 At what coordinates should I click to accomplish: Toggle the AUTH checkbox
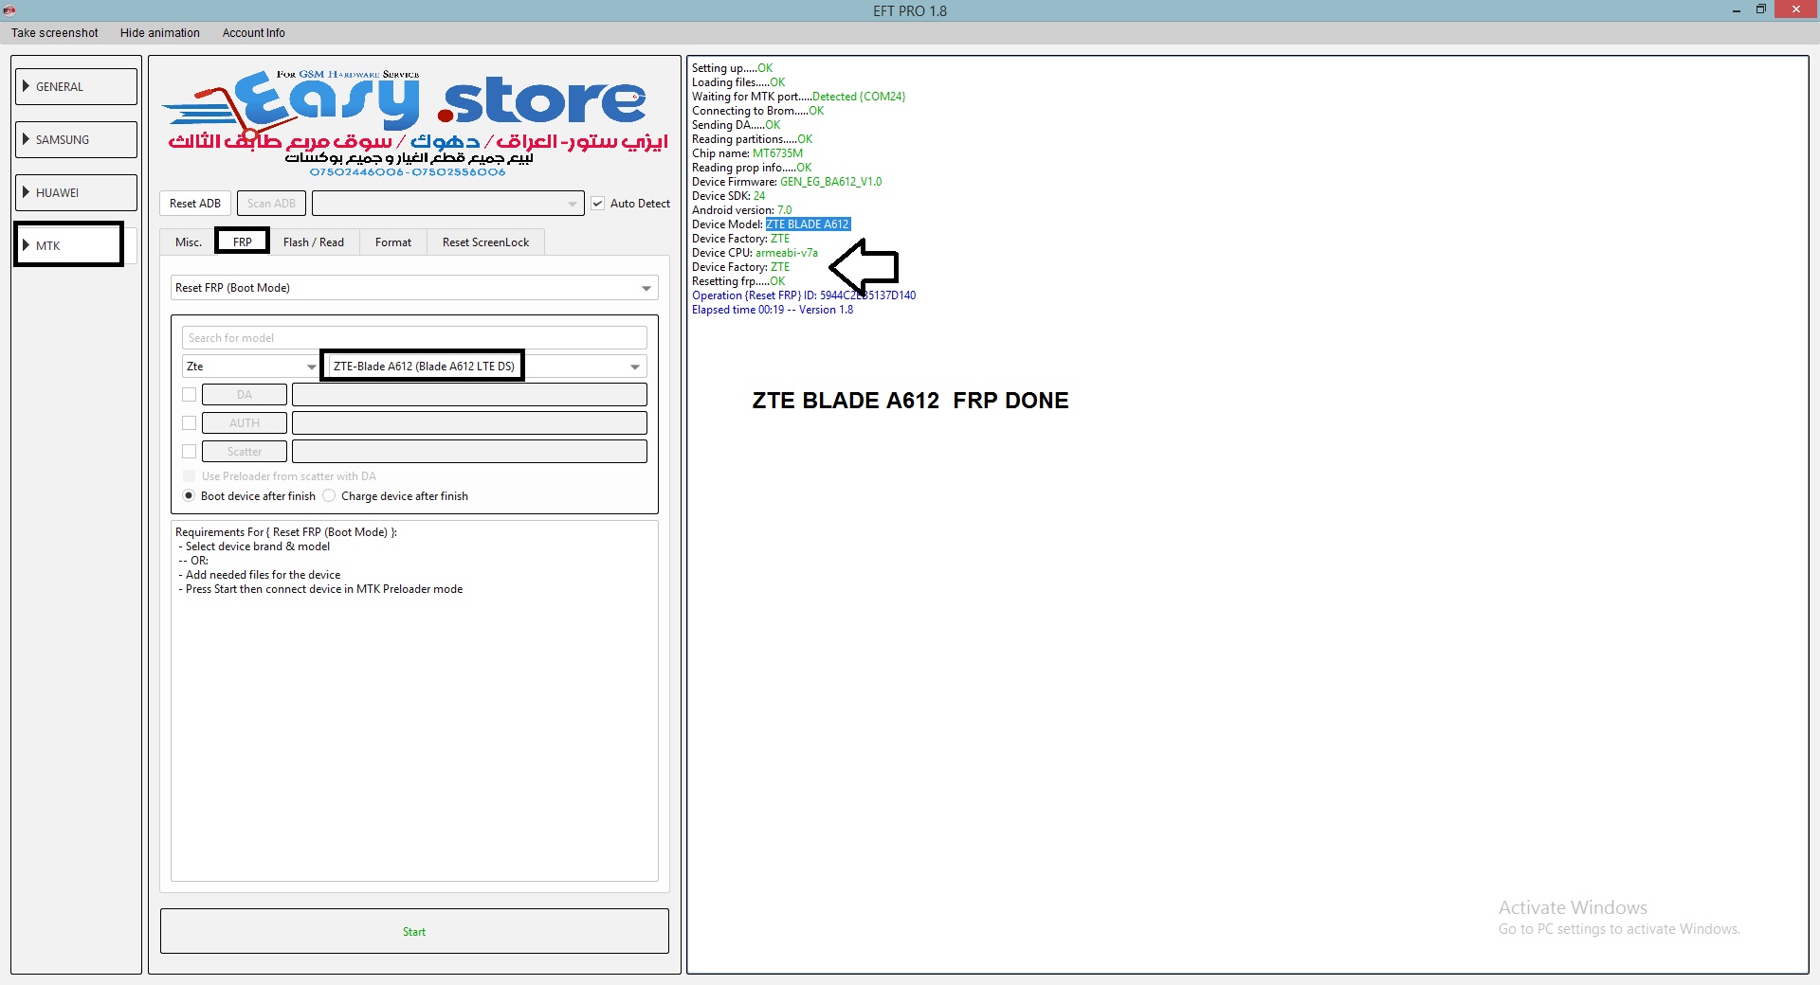[190, 423]
